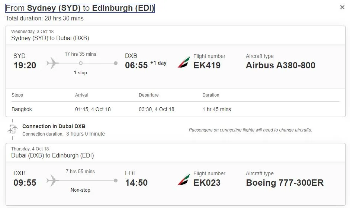Screen dimensions: 350x208
Task: Select the Sydney to Edinburgh heading
Action: pos(80,8)
